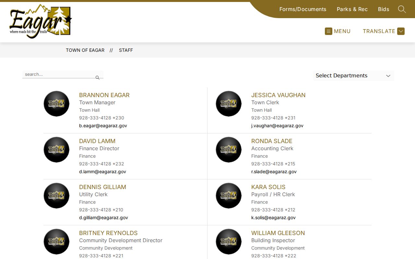This screenshot has width=415, height=259.
Task: Click Brannon Eagar's avatar image
Action: coord(56,104)
